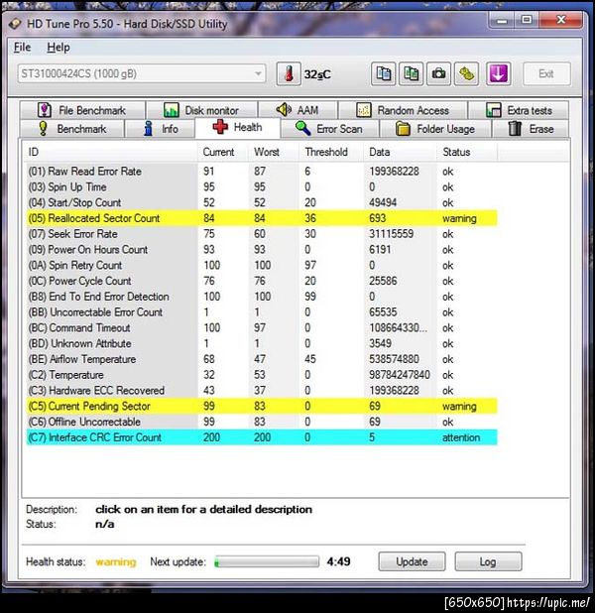Select the (C7) Interface CRC Error Count row
The width and height of the screenshot is (595, 613).
262,437
